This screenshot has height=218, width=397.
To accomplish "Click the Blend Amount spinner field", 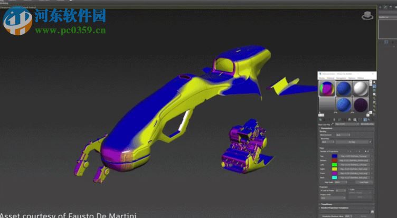I will tap(343, 135).
